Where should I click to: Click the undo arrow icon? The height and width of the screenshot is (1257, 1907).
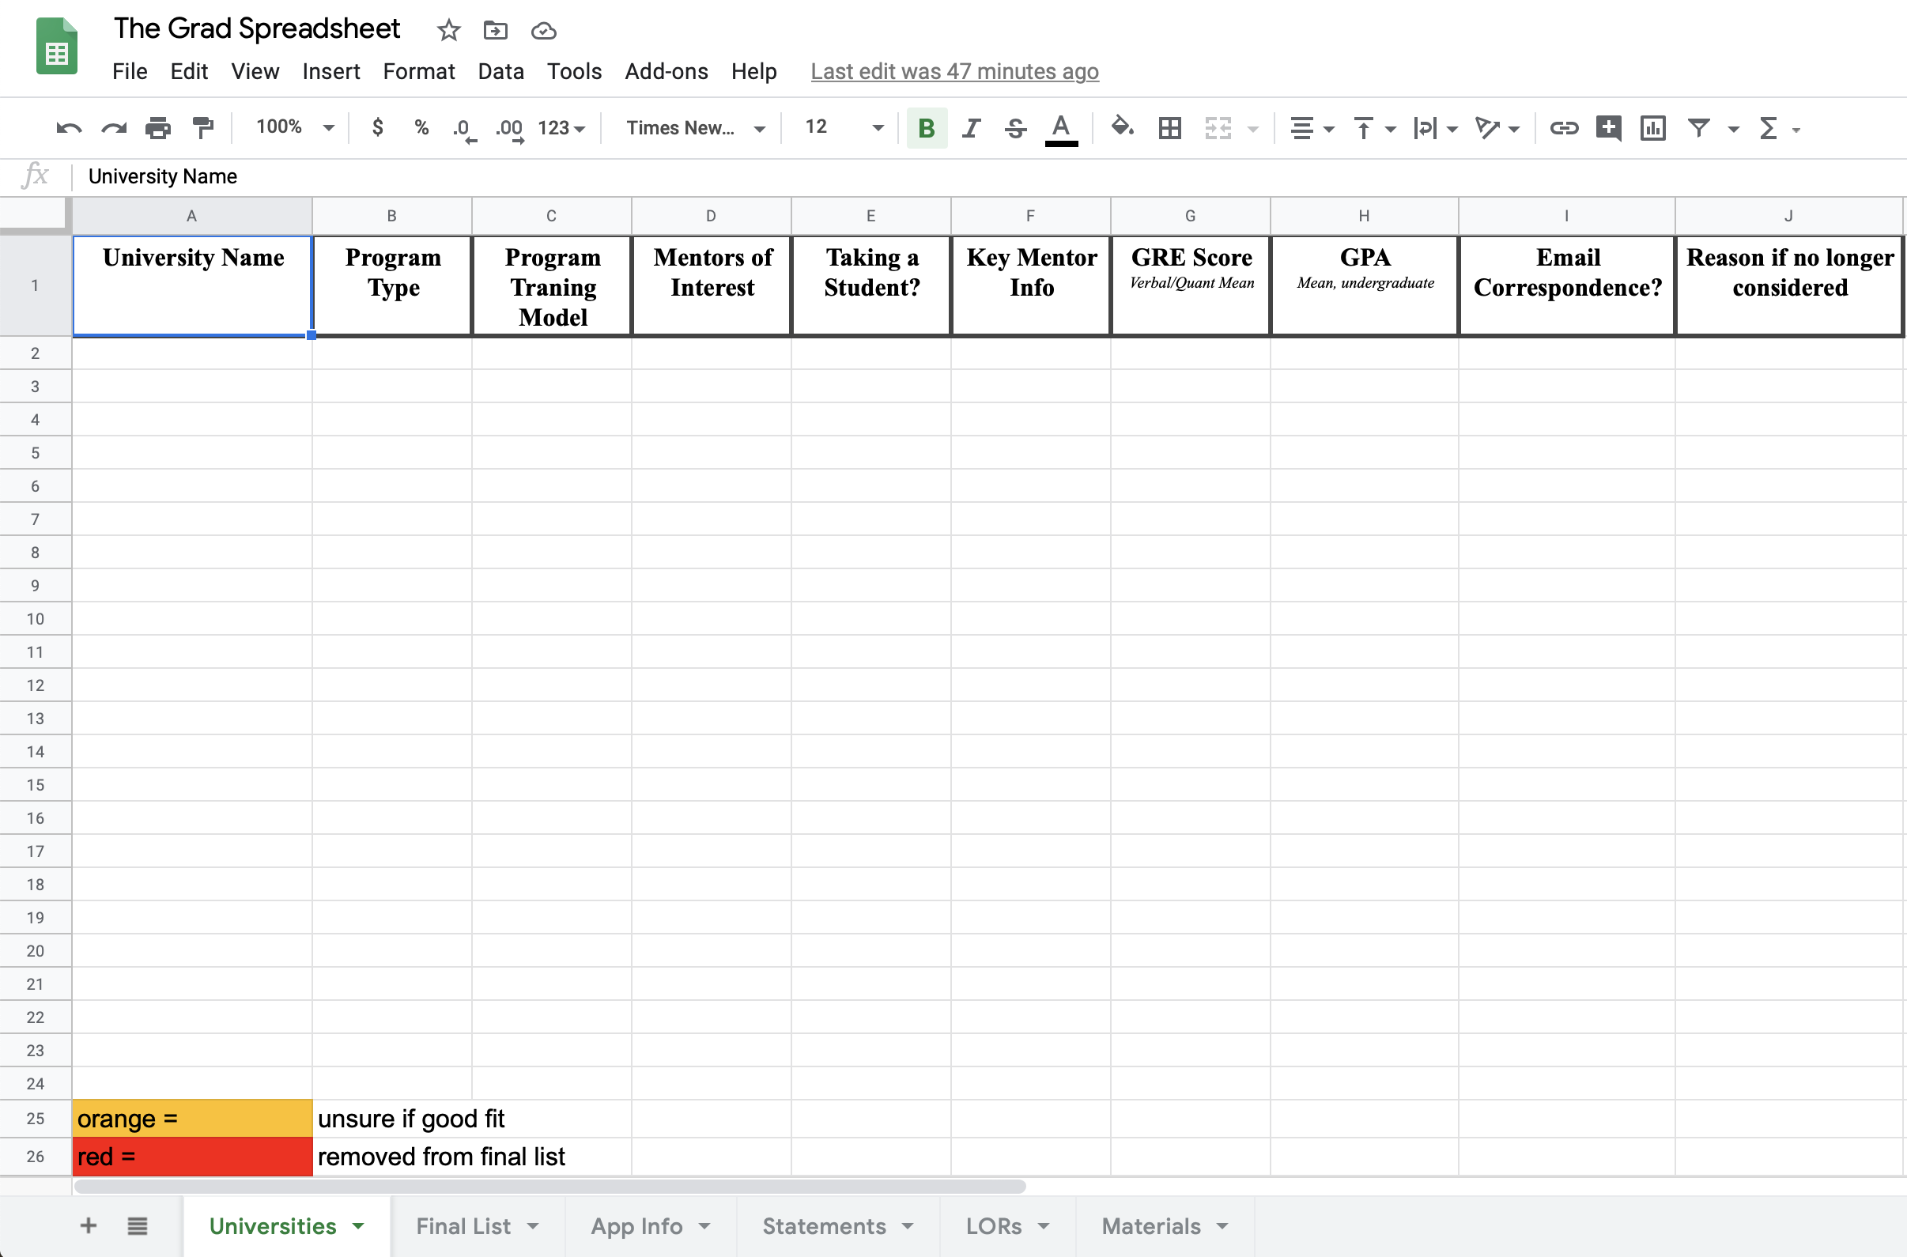(x=69, y=128)
